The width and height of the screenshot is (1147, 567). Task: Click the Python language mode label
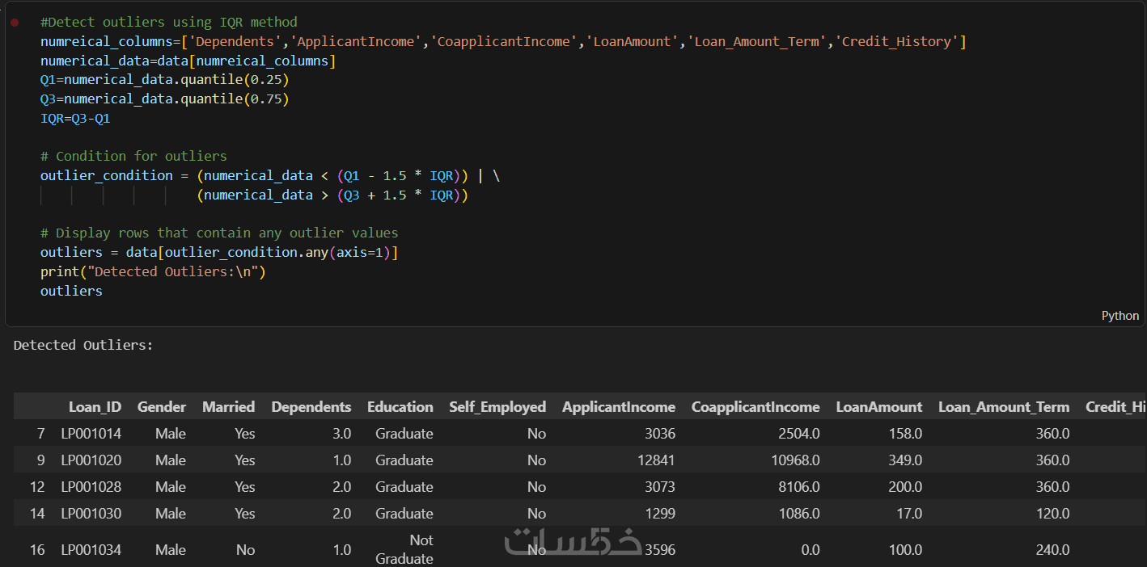tap(1119, 316)
